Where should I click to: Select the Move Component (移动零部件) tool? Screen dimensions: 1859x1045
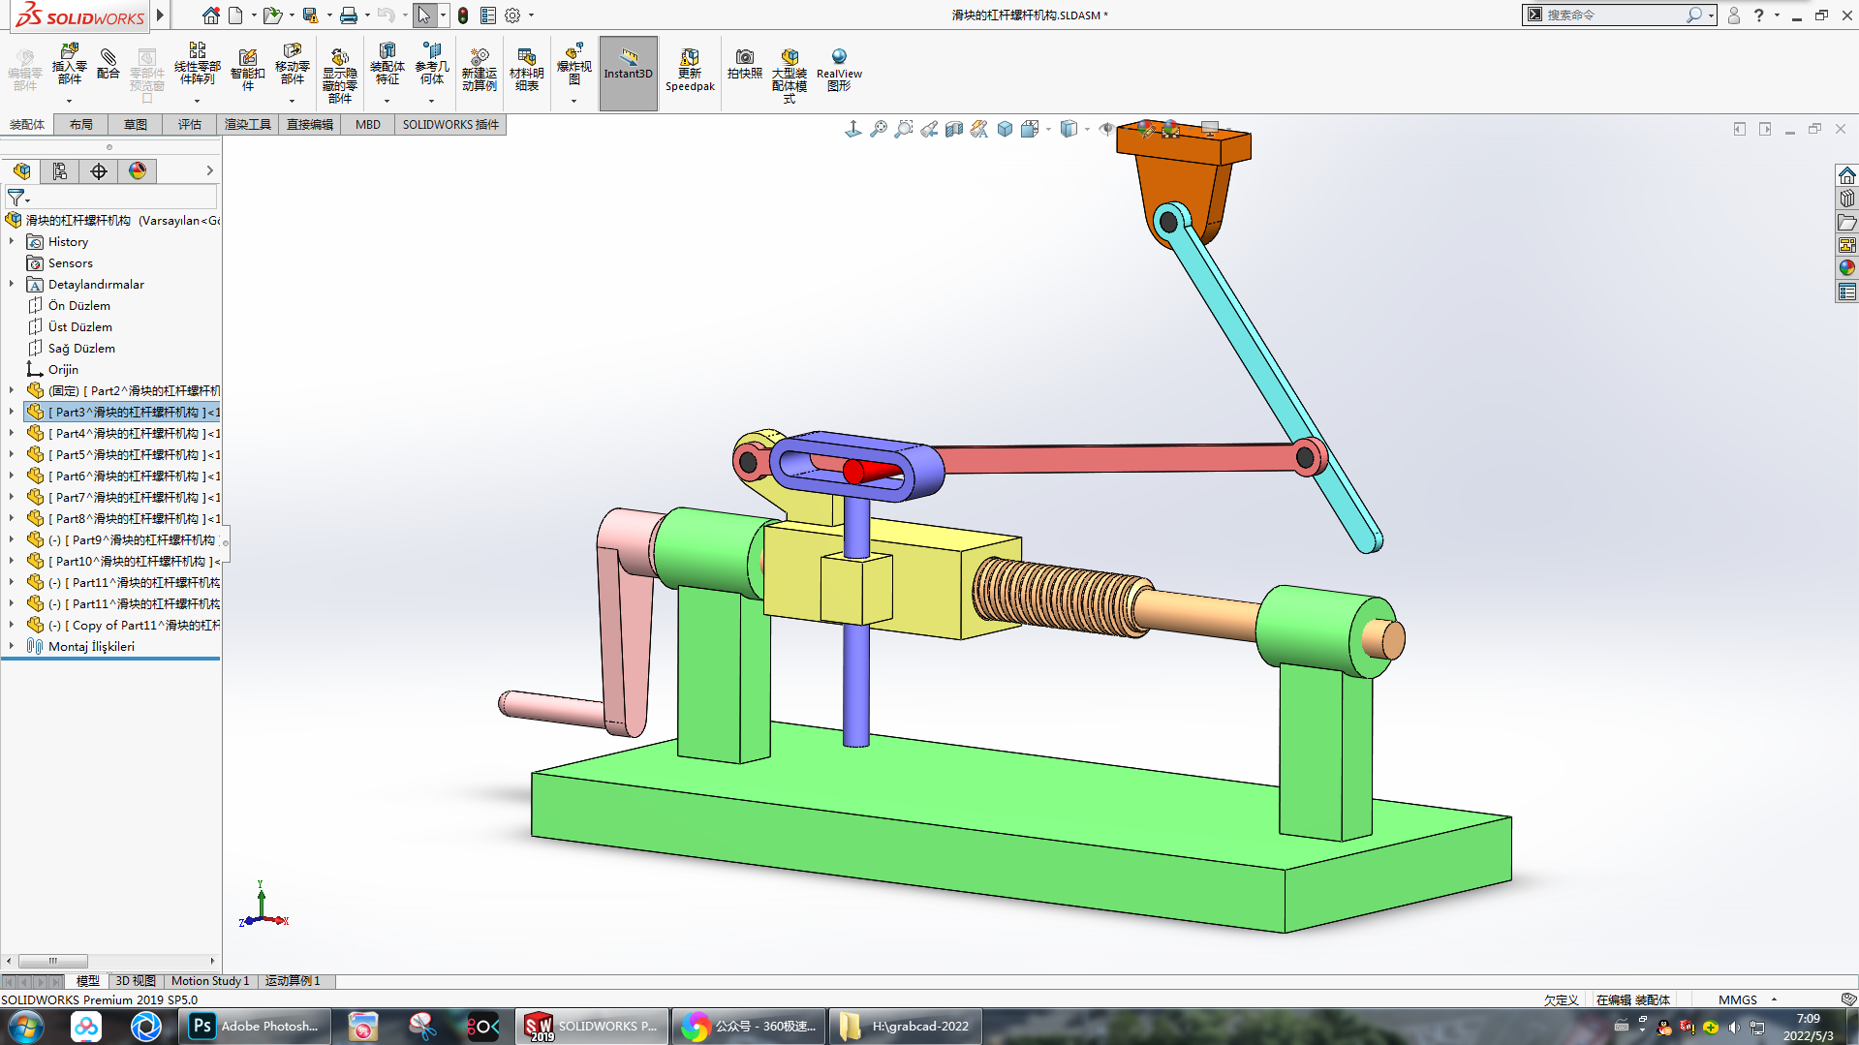coord(292,64)
